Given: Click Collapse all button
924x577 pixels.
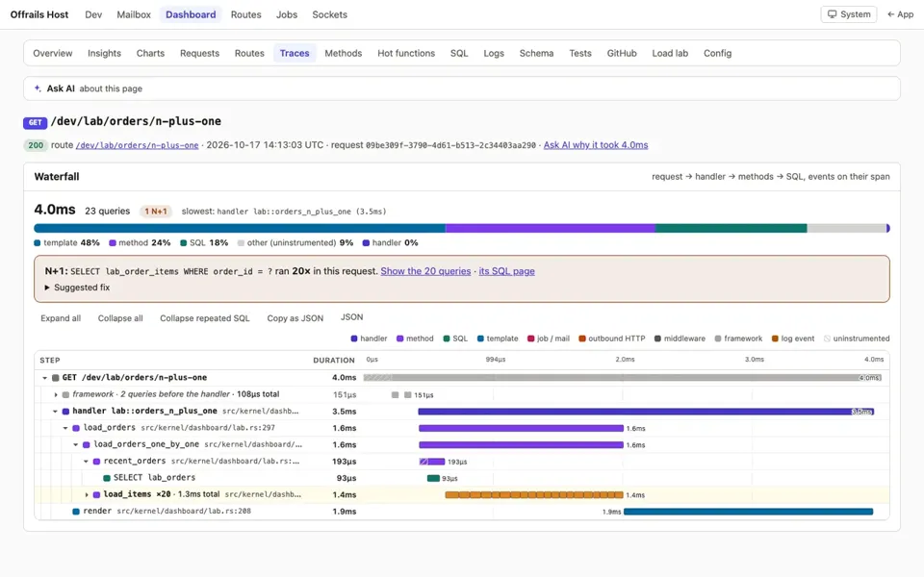Looking at the screenshot, I should [x=120, y=318].
